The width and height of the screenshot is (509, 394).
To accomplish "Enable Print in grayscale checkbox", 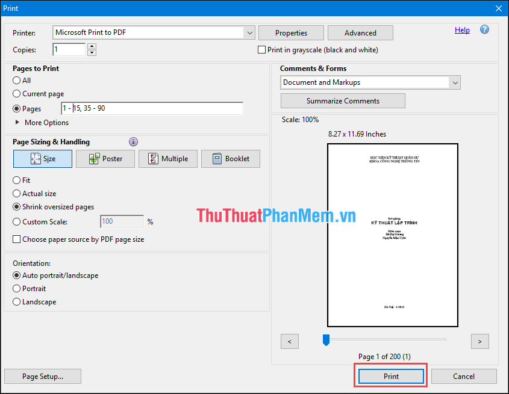I will point(261,50).
